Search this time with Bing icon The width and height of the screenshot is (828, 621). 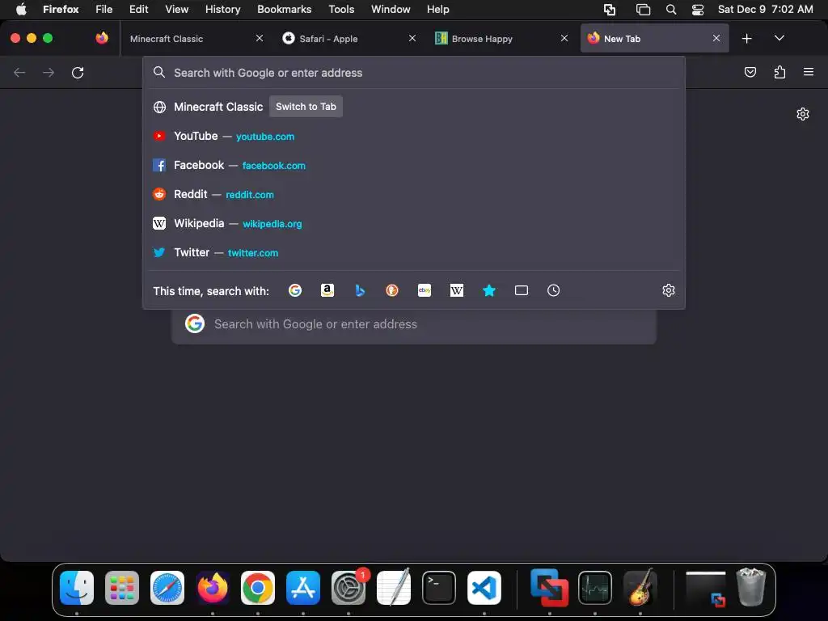point(360,290)
